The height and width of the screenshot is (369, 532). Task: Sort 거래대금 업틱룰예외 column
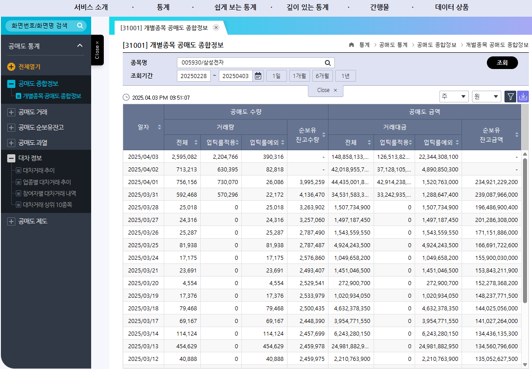click(x=458, y=143)
